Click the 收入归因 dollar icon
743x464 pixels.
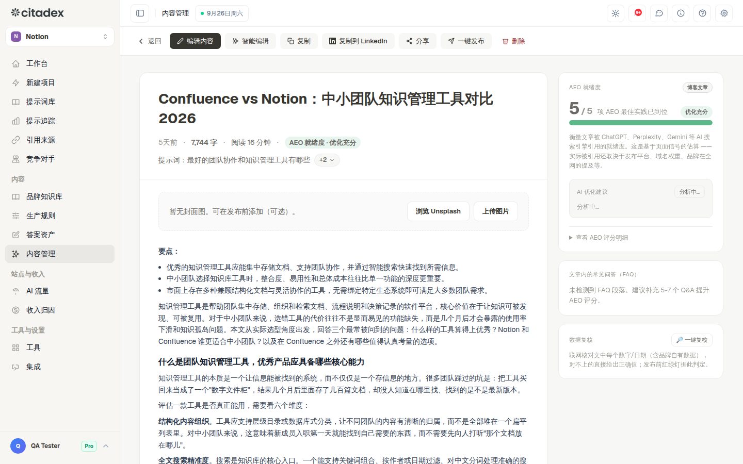coord(15,310)
